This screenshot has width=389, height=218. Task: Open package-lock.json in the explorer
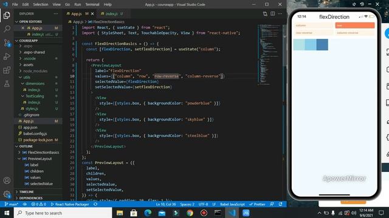(38, 140)
